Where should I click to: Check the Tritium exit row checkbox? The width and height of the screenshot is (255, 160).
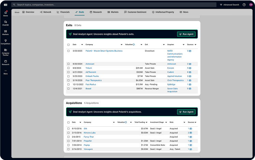click(69, 68)
